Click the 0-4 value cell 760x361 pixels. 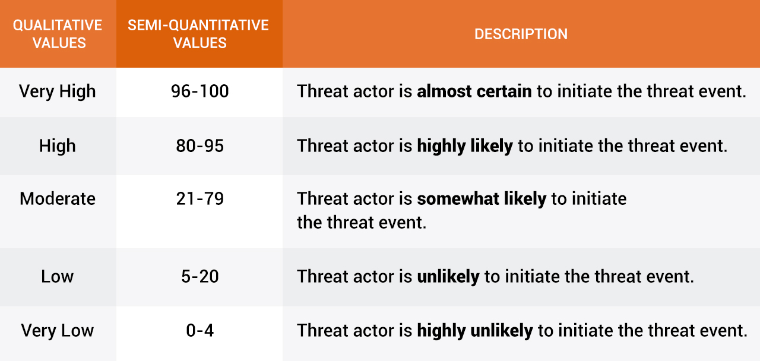[x=199, y=331]
